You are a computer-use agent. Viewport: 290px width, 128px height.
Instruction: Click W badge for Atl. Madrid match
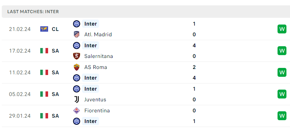click(x=282, y=29)
